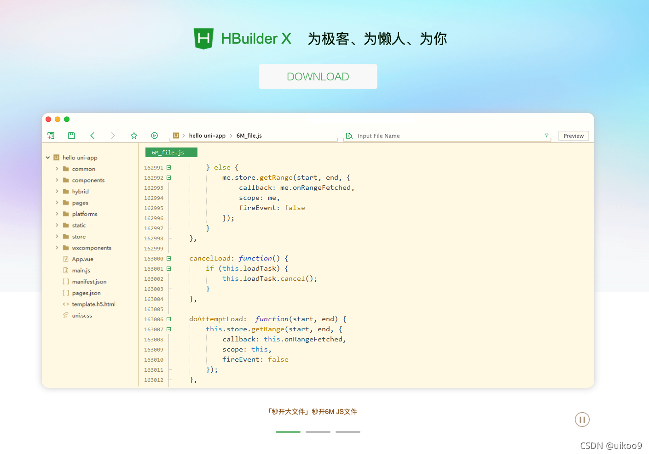
Task: Expand the wxcomponents folder
Action: click(57, 248)
